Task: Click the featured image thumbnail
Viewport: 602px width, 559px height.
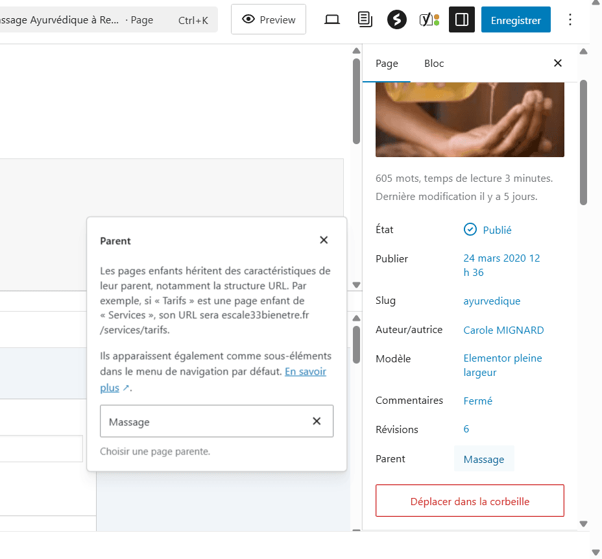Action: 470,119
